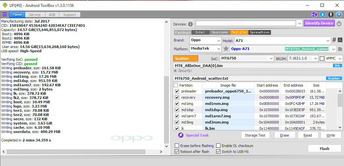Screen dimensions: 344x166
Task: Click the Identify Device button
Action: click(319, 23)
